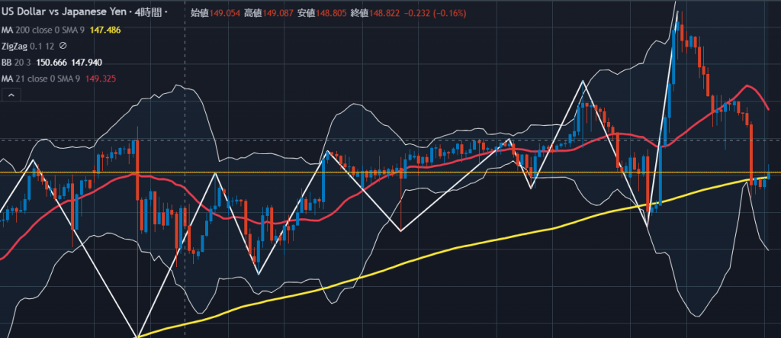Click the latest blue candle at chart's right edge

click(x=769, y=175)
